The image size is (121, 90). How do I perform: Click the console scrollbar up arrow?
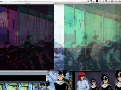[x=47, y=79]
